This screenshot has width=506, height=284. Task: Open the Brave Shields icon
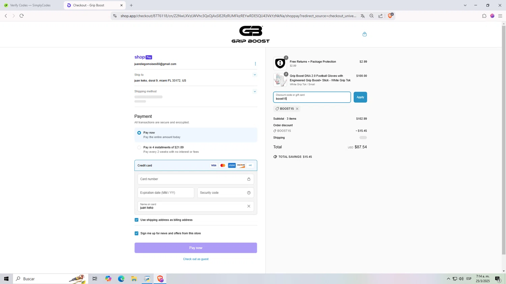(390, 15)
